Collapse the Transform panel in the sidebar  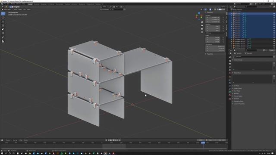click(209, 12)
